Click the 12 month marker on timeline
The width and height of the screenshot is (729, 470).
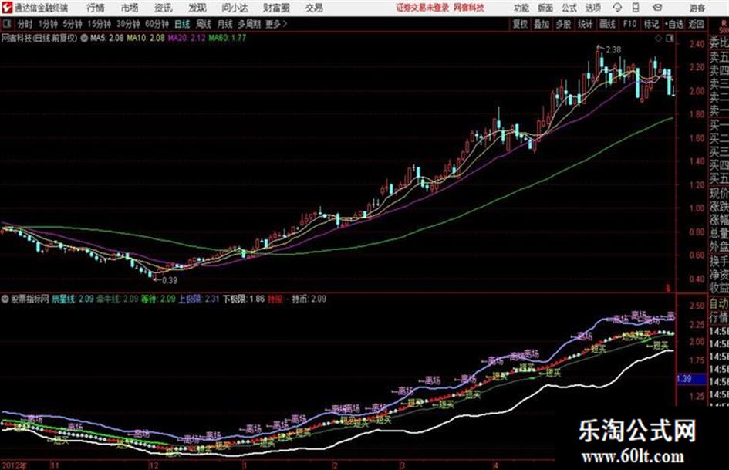pyautogui.click(x=154, y=465)
